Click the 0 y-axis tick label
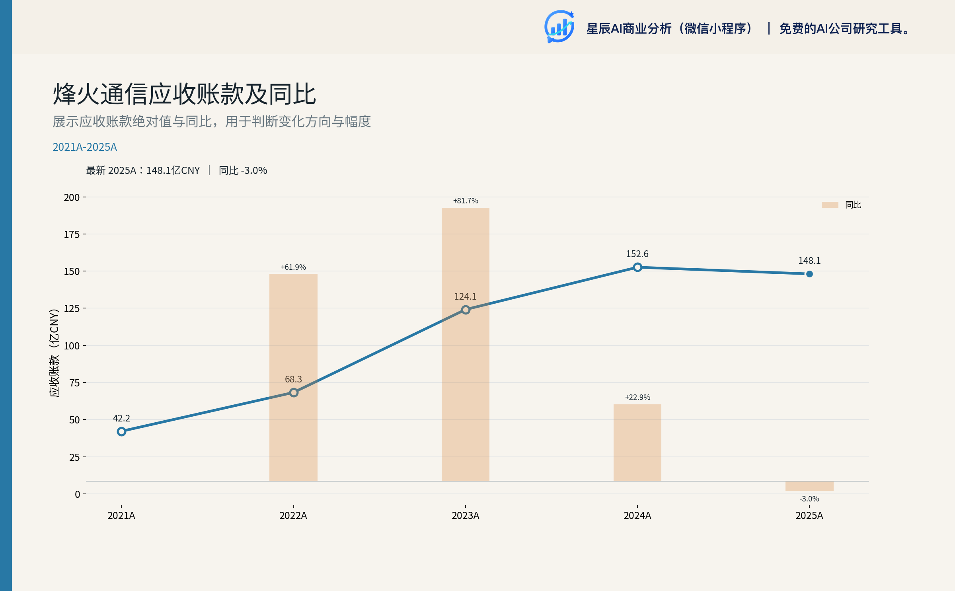The height and width of the screenshot is (591, 955). (78, 494)
